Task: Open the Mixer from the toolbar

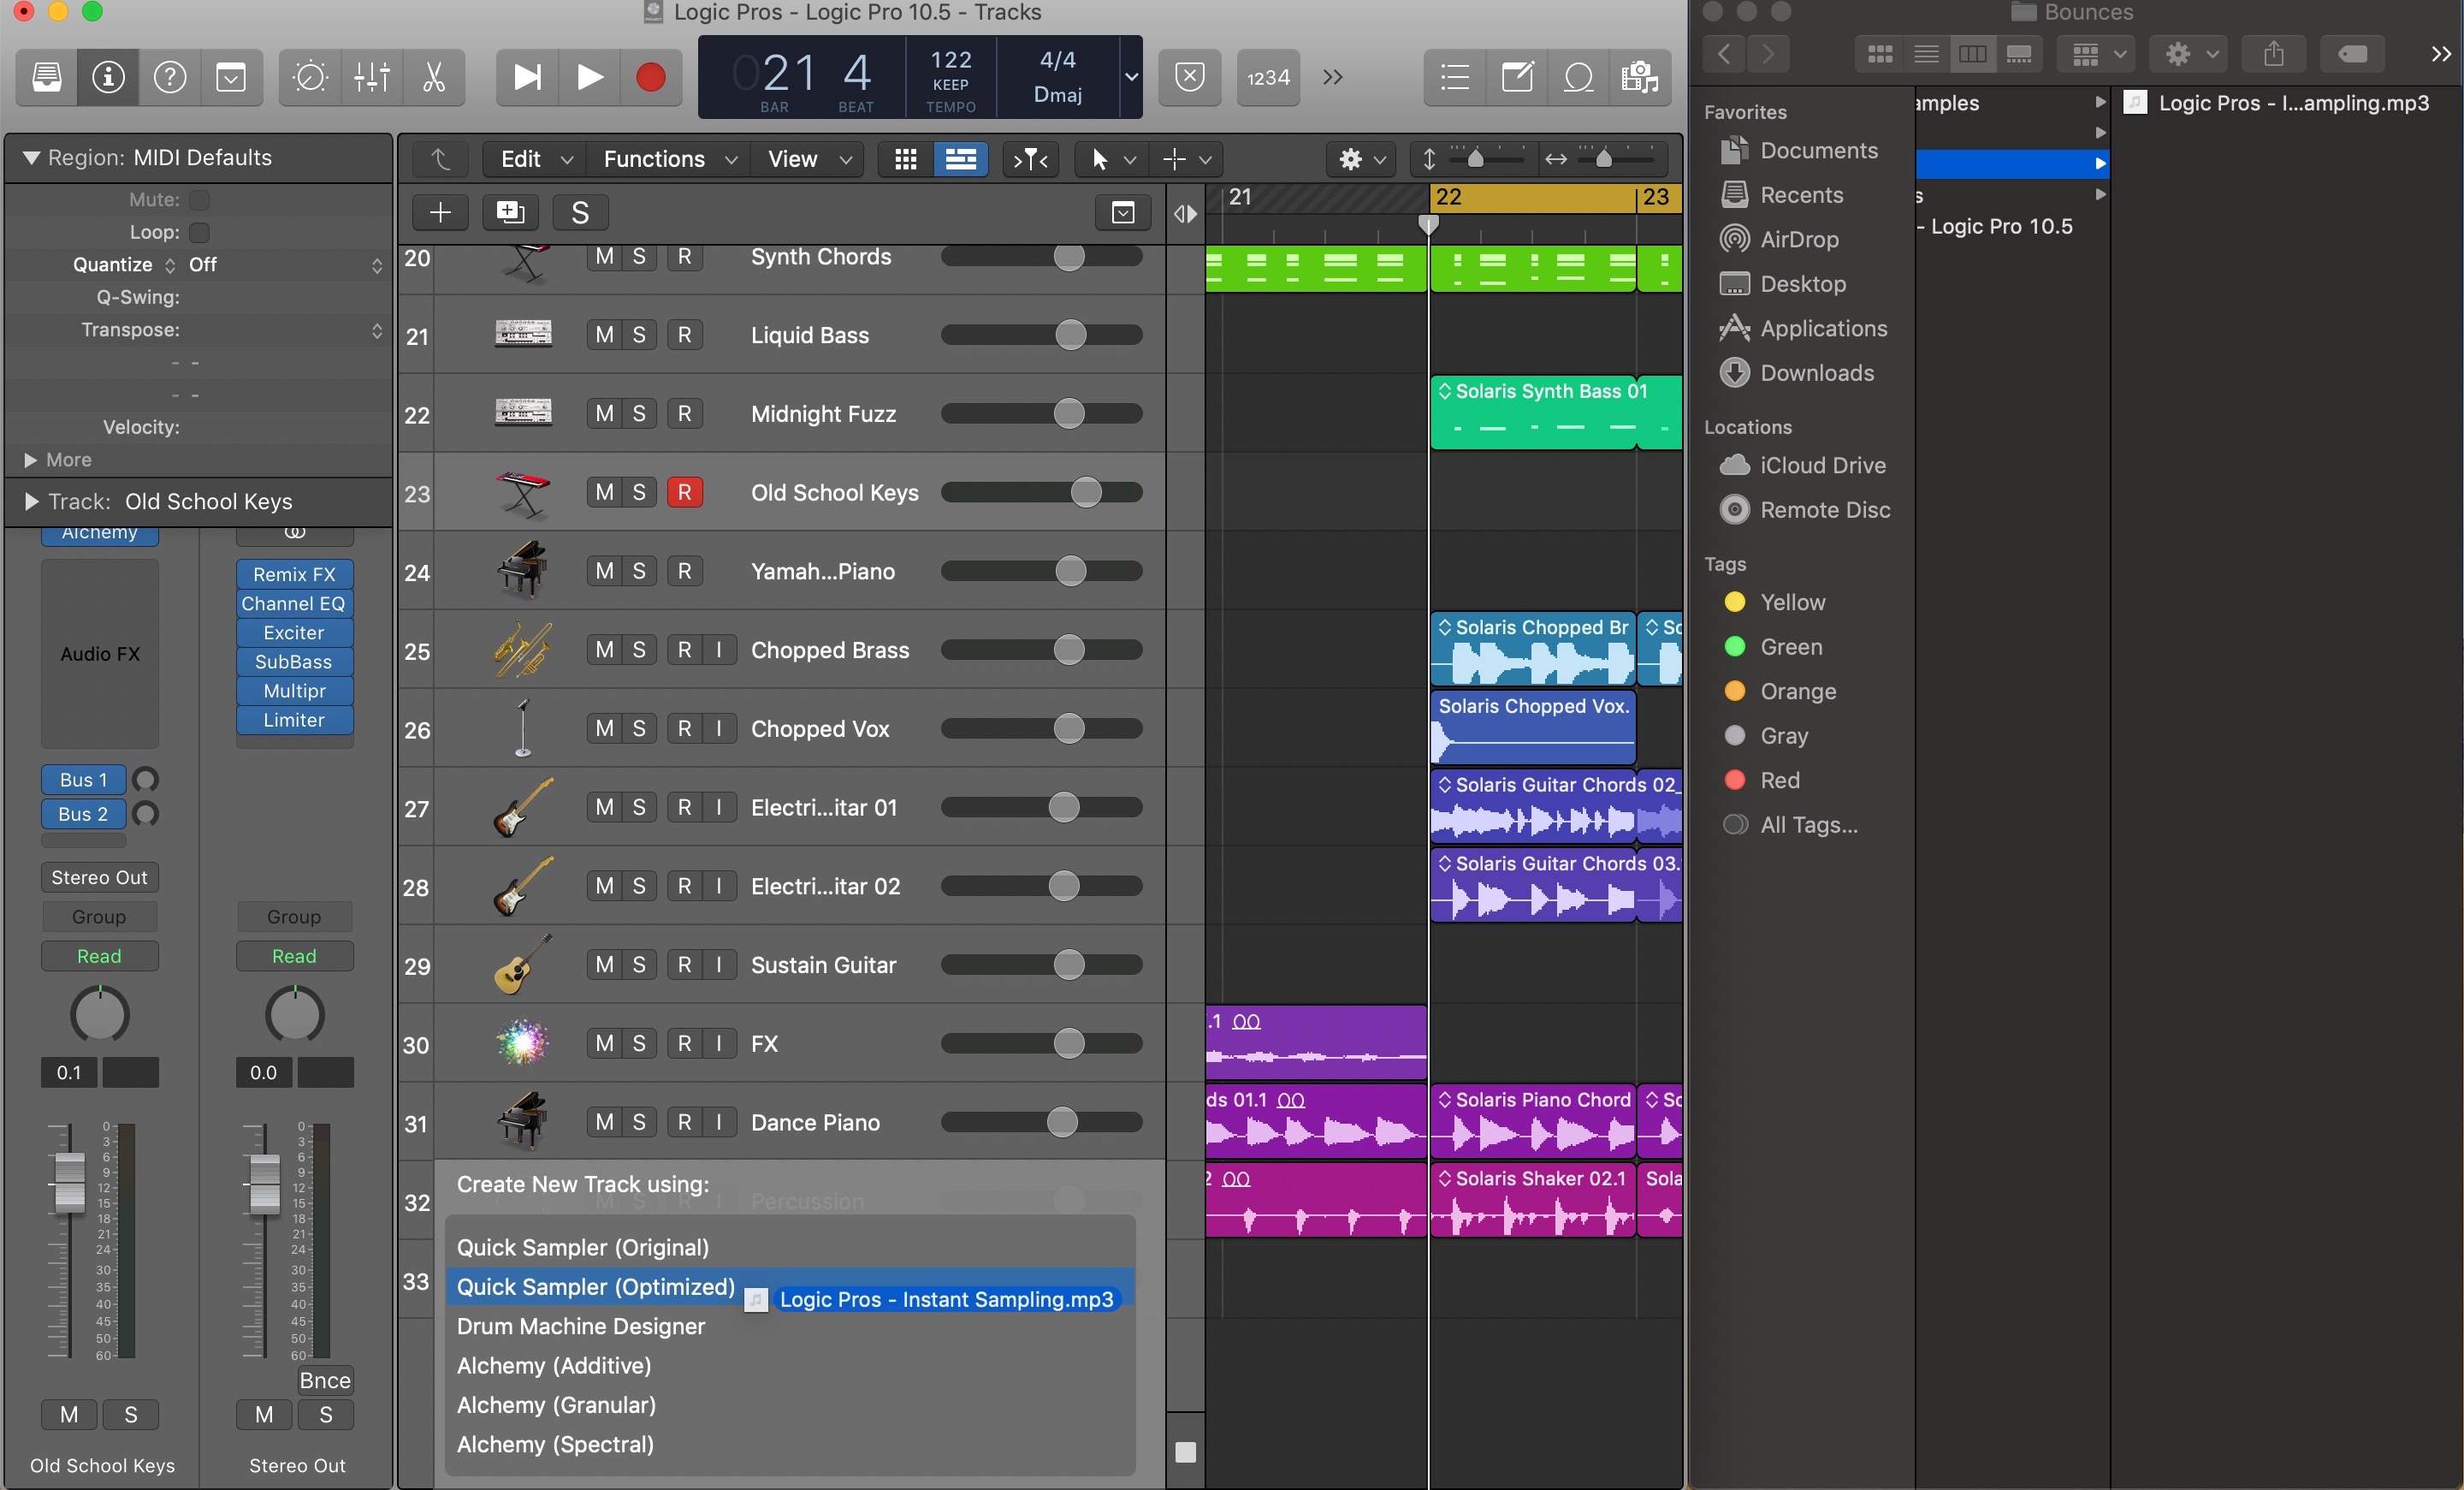Action: tap(372, 77)
